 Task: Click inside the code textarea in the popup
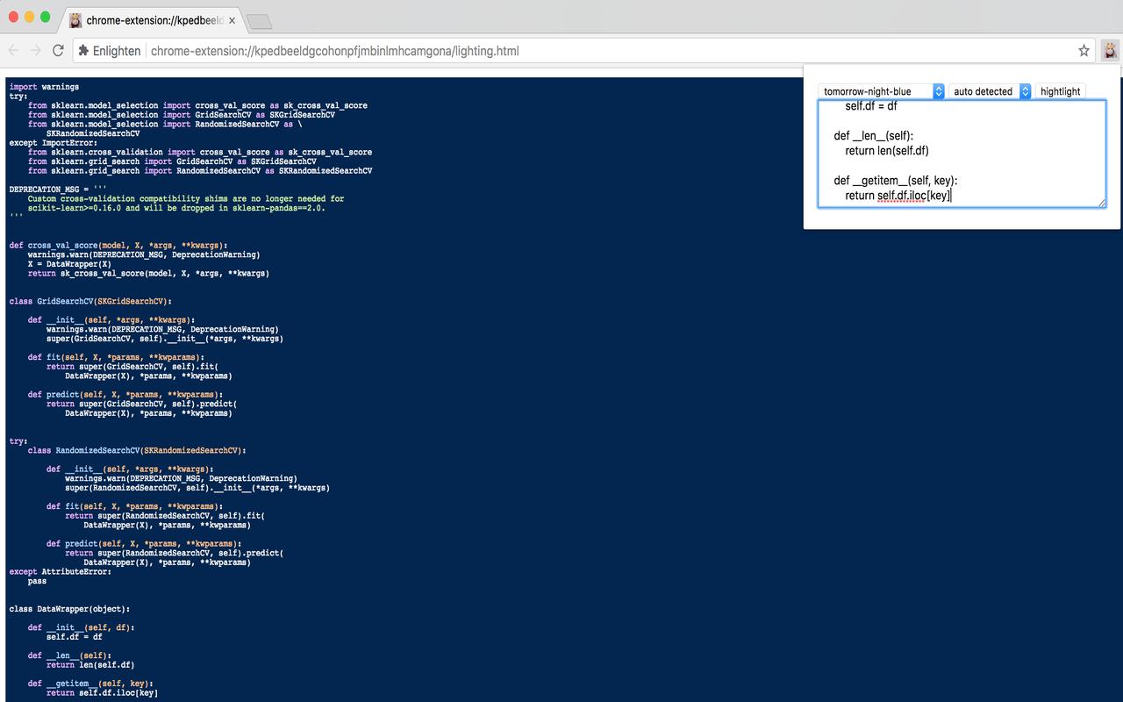(962, 154)
